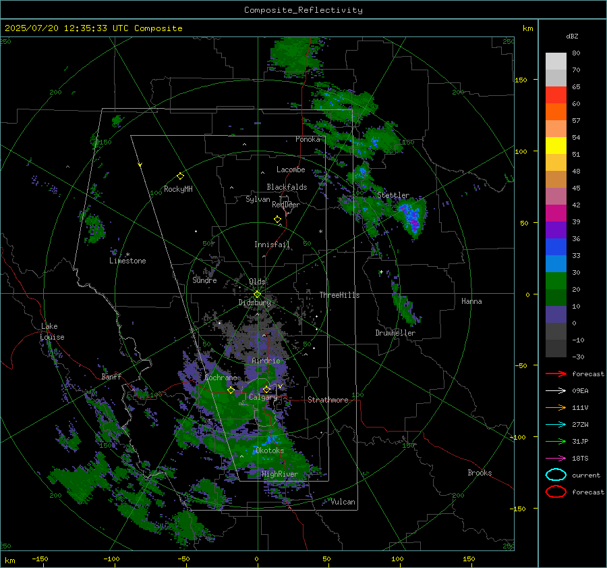Select the HighRiver label
This screenshot has width=607, height=568.
[279, 474]
